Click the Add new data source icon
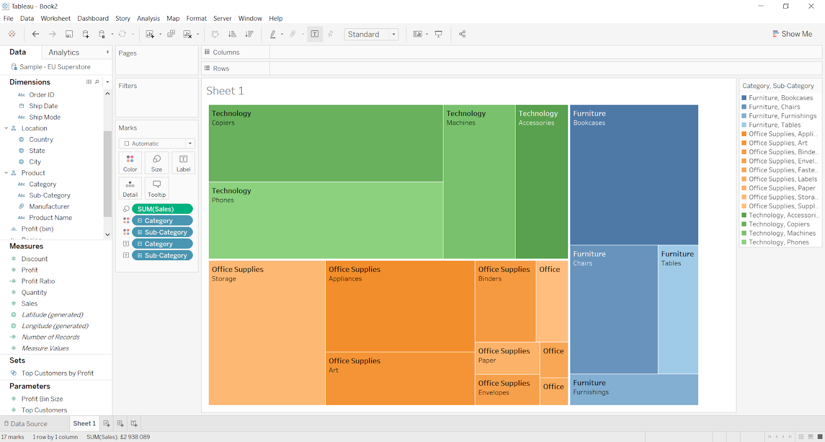 (x=86, y=34)
